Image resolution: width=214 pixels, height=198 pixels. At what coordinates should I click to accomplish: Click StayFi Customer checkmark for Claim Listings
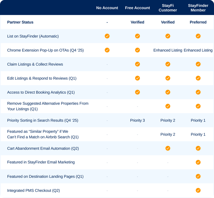[168, 64]
